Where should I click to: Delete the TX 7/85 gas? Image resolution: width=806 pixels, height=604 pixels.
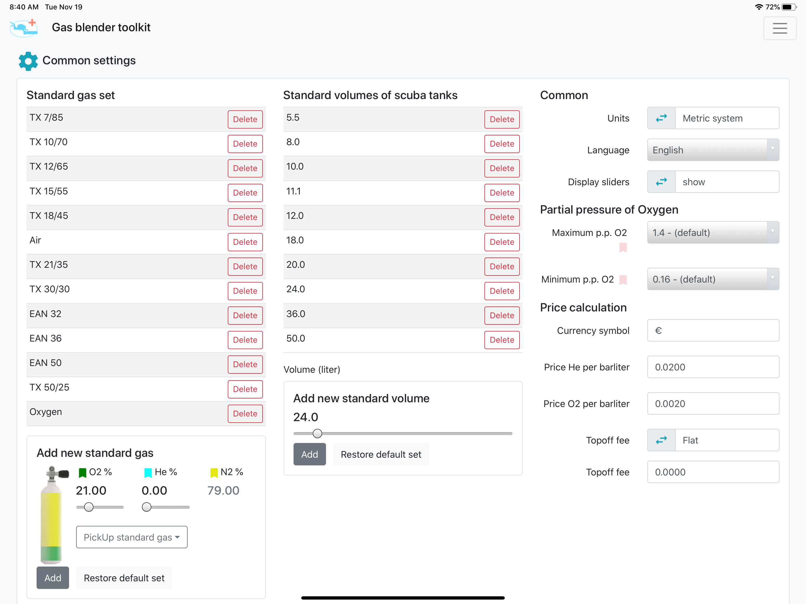pos(245,119)
